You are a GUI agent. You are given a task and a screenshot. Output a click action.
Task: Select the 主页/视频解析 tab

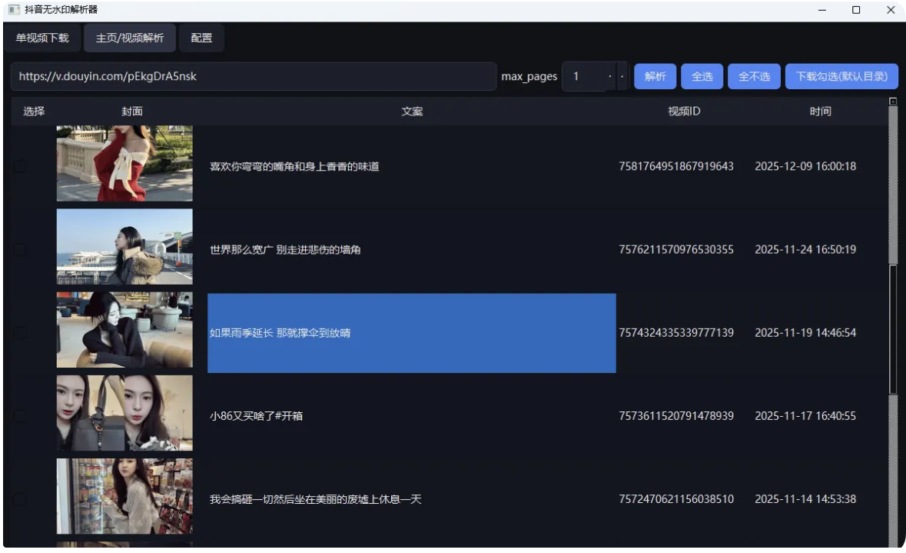(130, 38)
